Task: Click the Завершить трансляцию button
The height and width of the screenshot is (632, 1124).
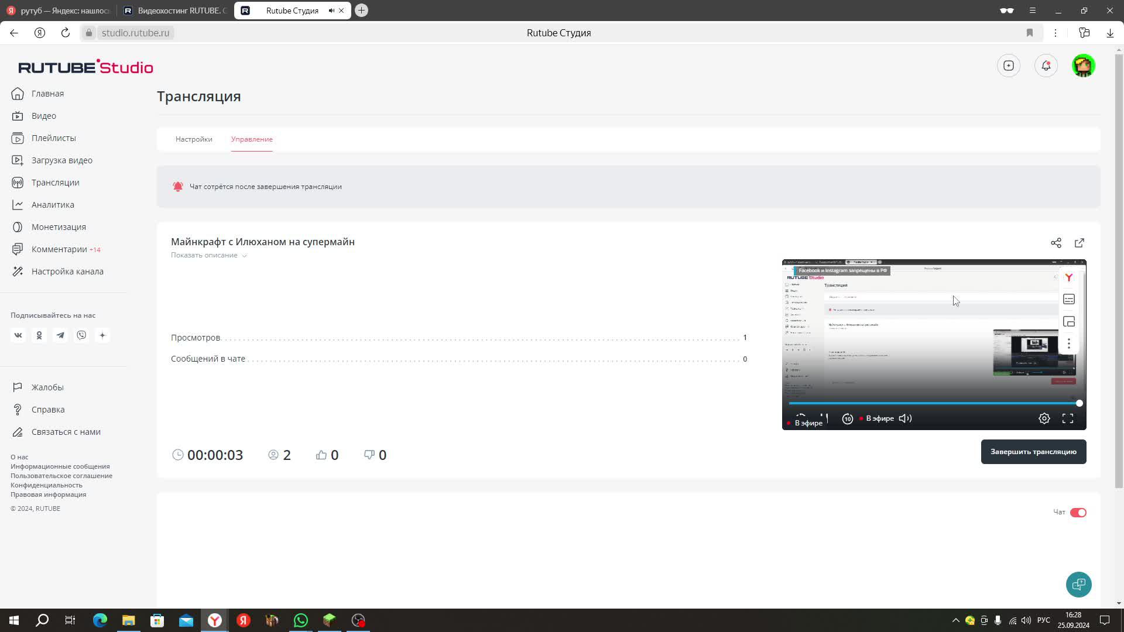Action: click(x=1033, y=452)
